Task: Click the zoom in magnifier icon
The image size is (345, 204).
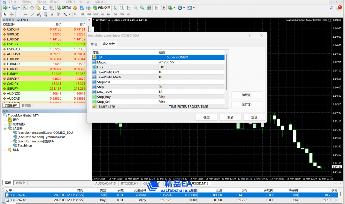Action: point(136,8)
